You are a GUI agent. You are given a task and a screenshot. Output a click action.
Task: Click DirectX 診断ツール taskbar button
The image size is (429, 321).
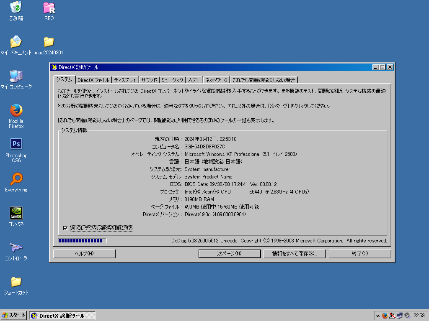[x=62, y=316]
